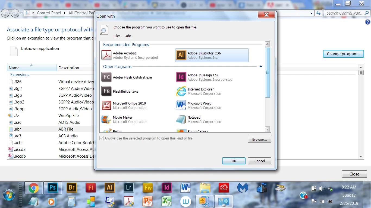Sort by Name column header

click(x=32, y=68)
